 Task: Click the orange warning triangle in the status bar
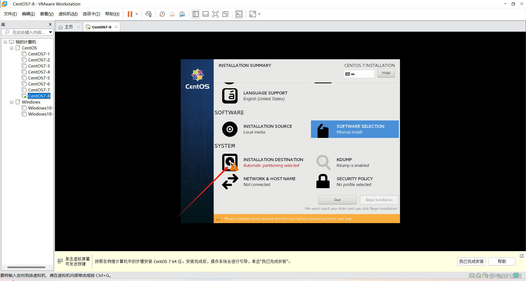(218, 219)
